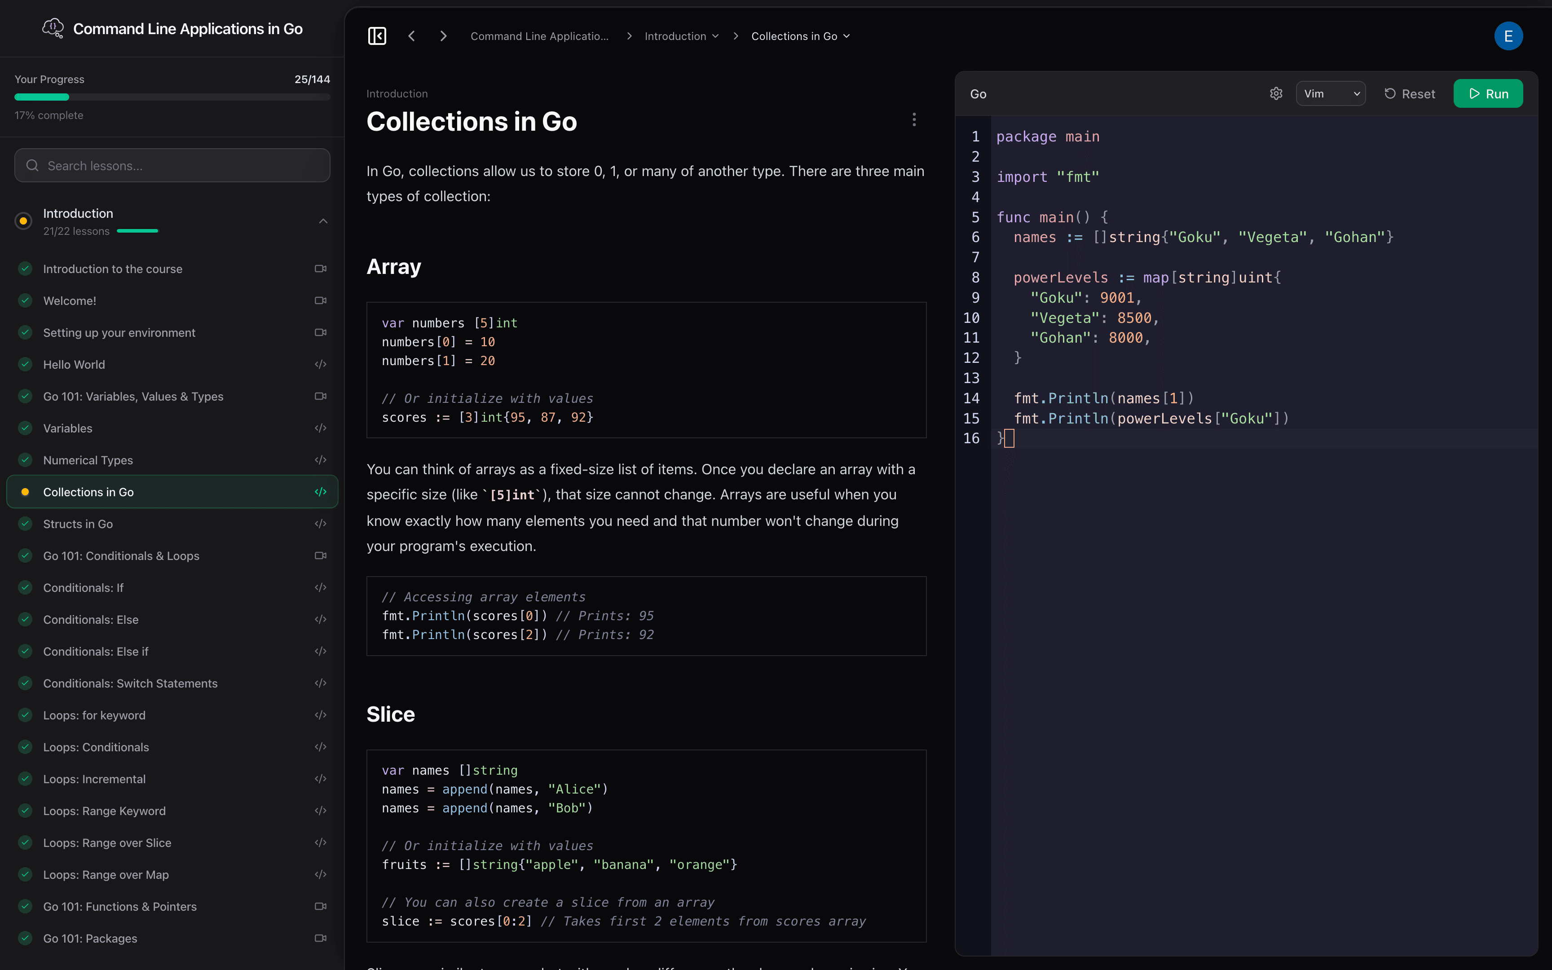
Task: Click the progress dot beside Collections in Go
Action: click(x=25, y=491)
